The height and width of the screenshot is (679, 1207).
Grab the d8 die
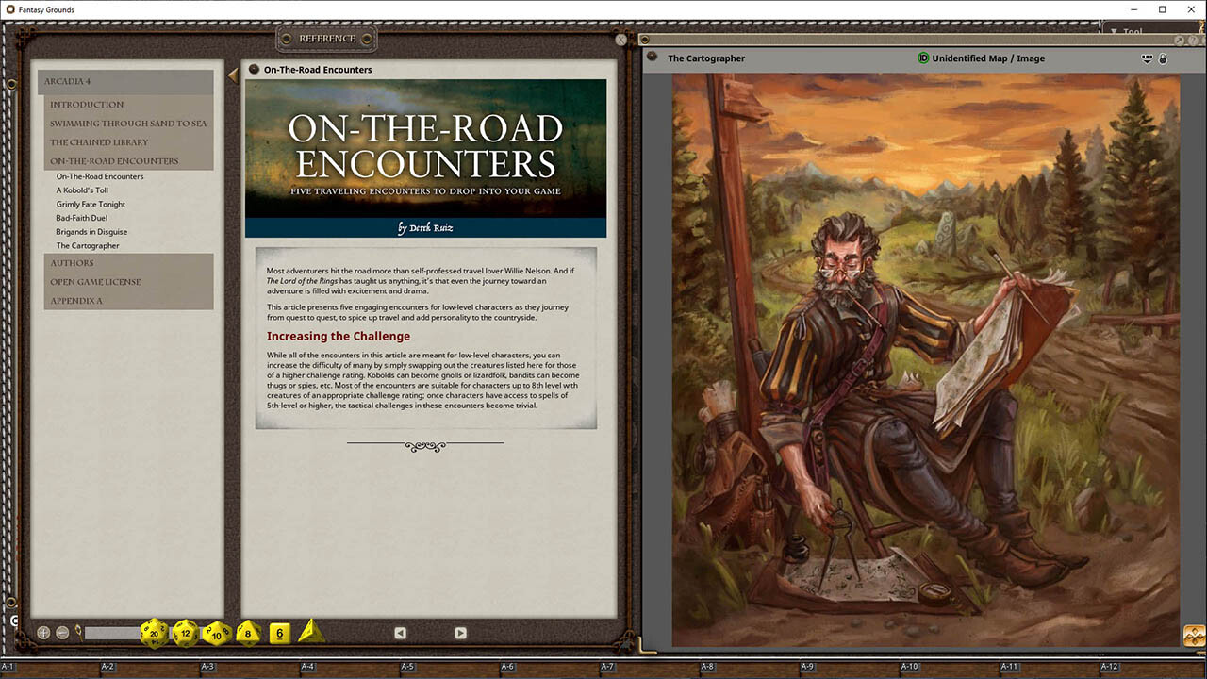[x=248, y=633]
